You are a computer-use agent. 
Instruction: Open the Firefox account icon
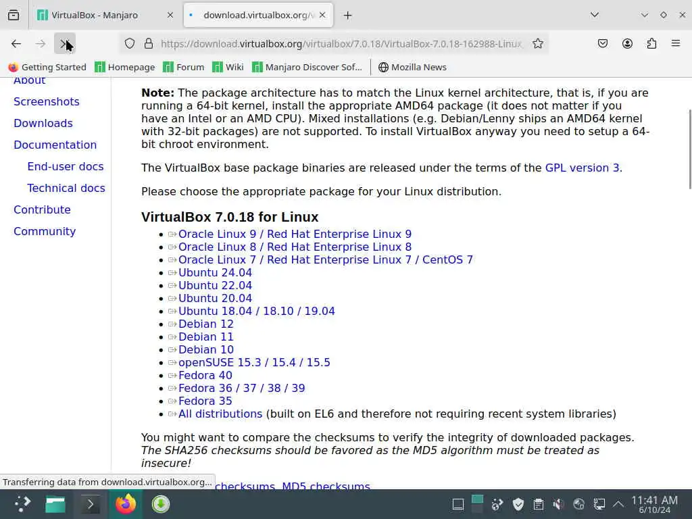(627, 44)
